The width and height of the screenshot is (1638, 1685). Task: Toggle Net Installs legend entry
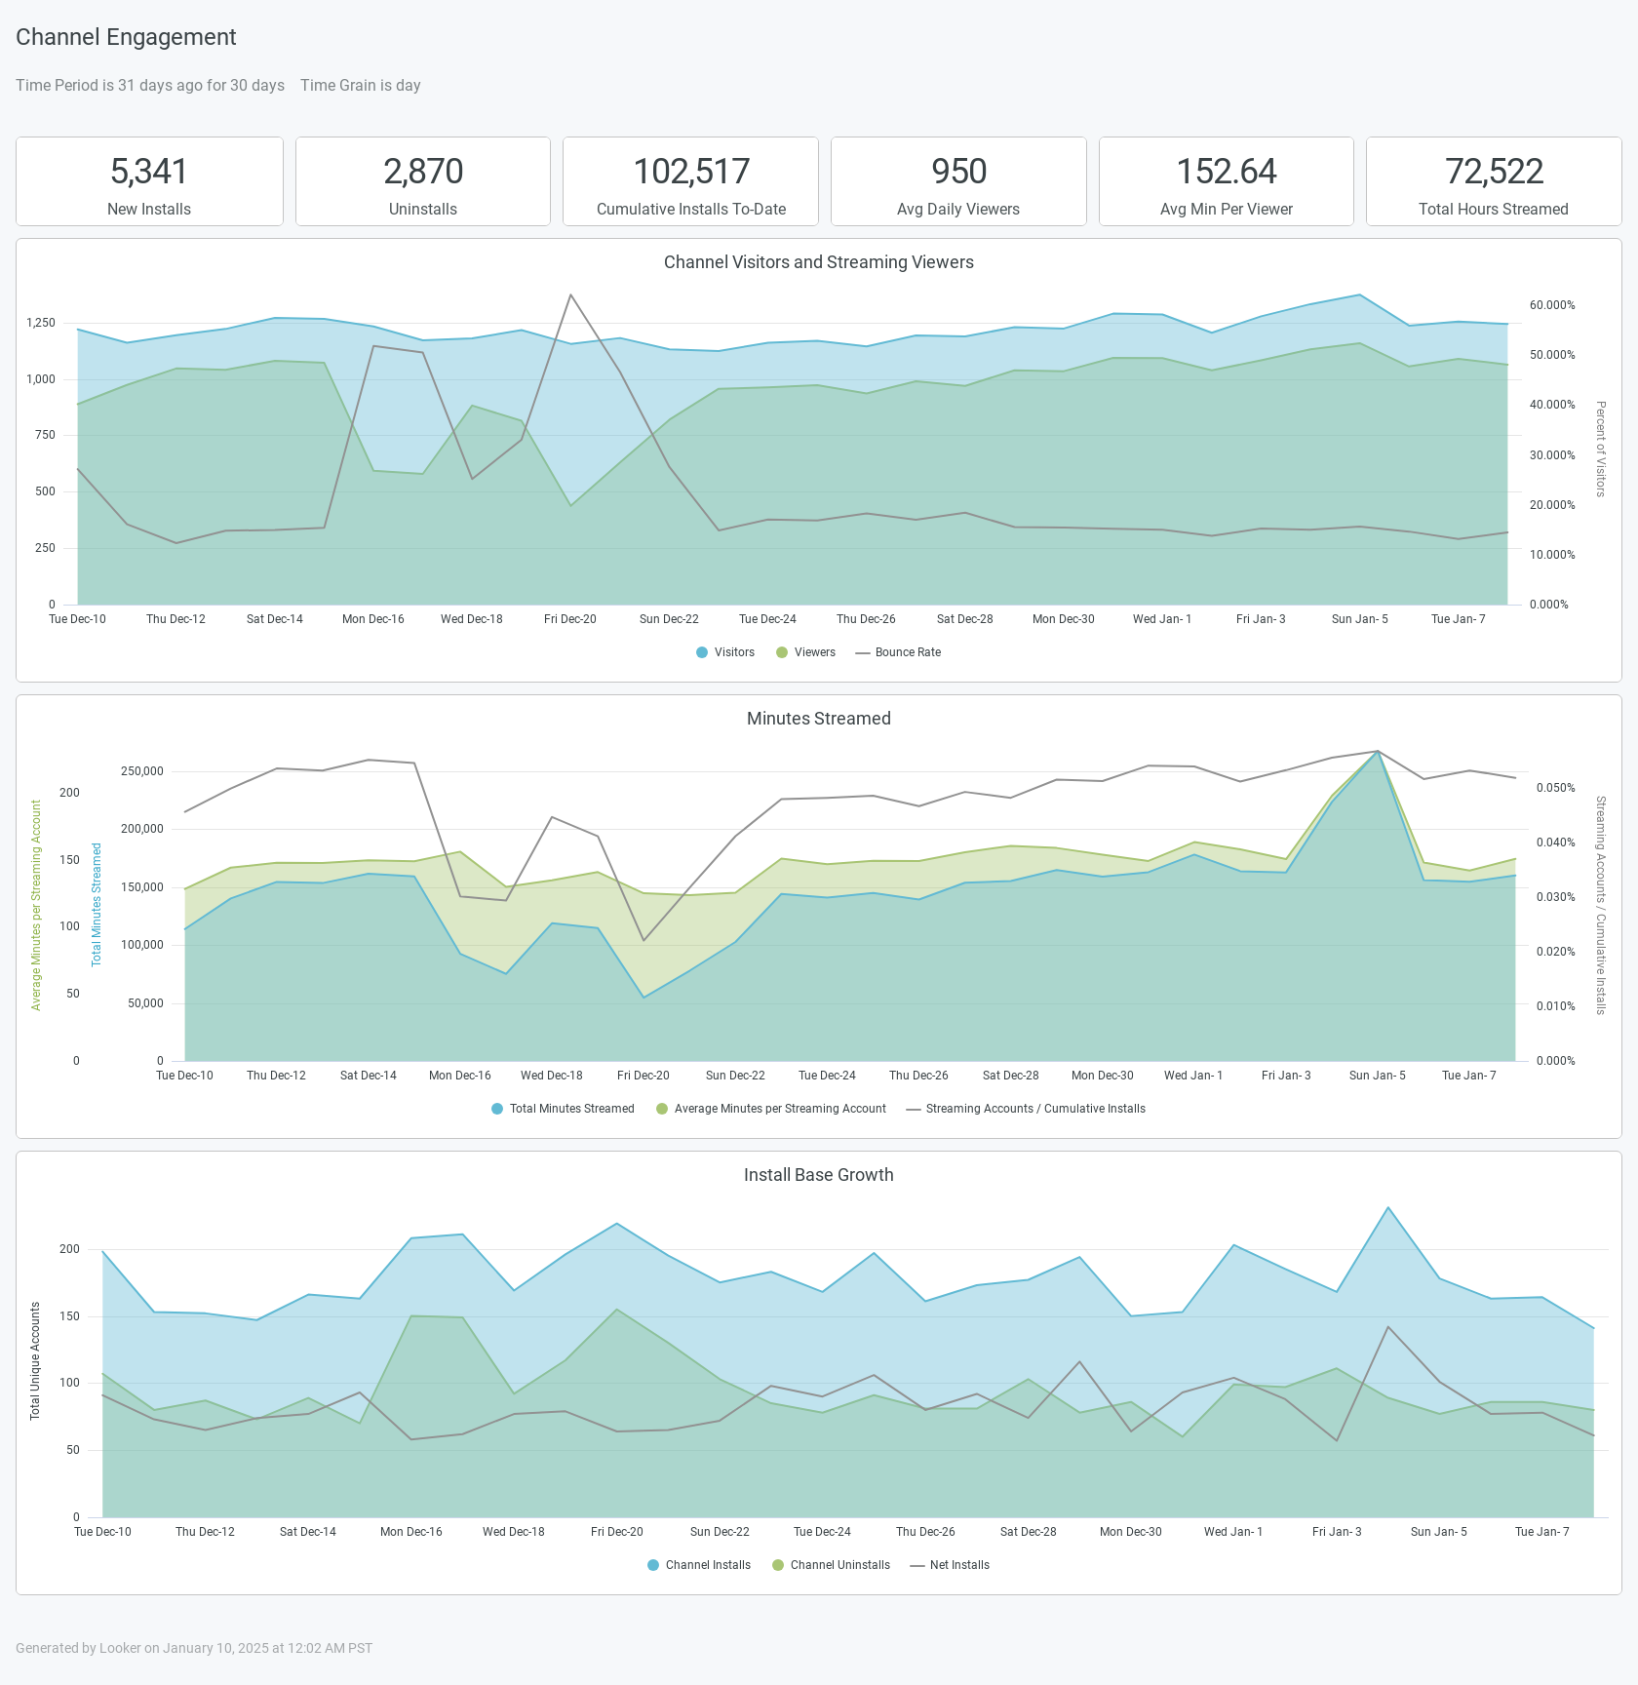(x=950, y=1565)
